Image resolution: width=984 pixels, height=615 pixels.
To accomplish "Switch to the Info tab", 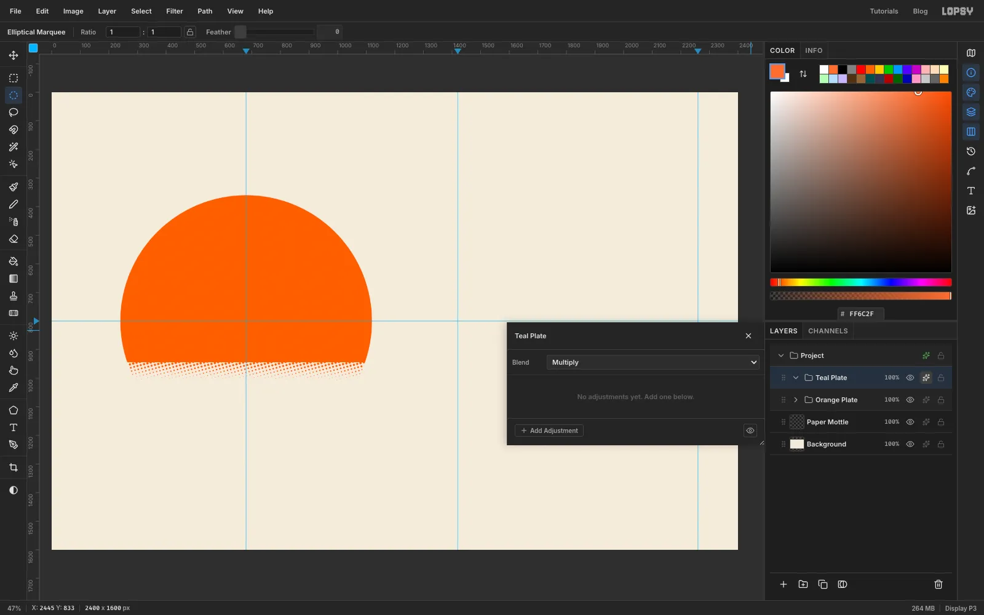I will click(814, 50).
